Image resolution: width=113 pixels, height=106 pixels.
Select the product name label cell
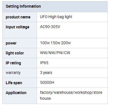click(x=20, y=17)
